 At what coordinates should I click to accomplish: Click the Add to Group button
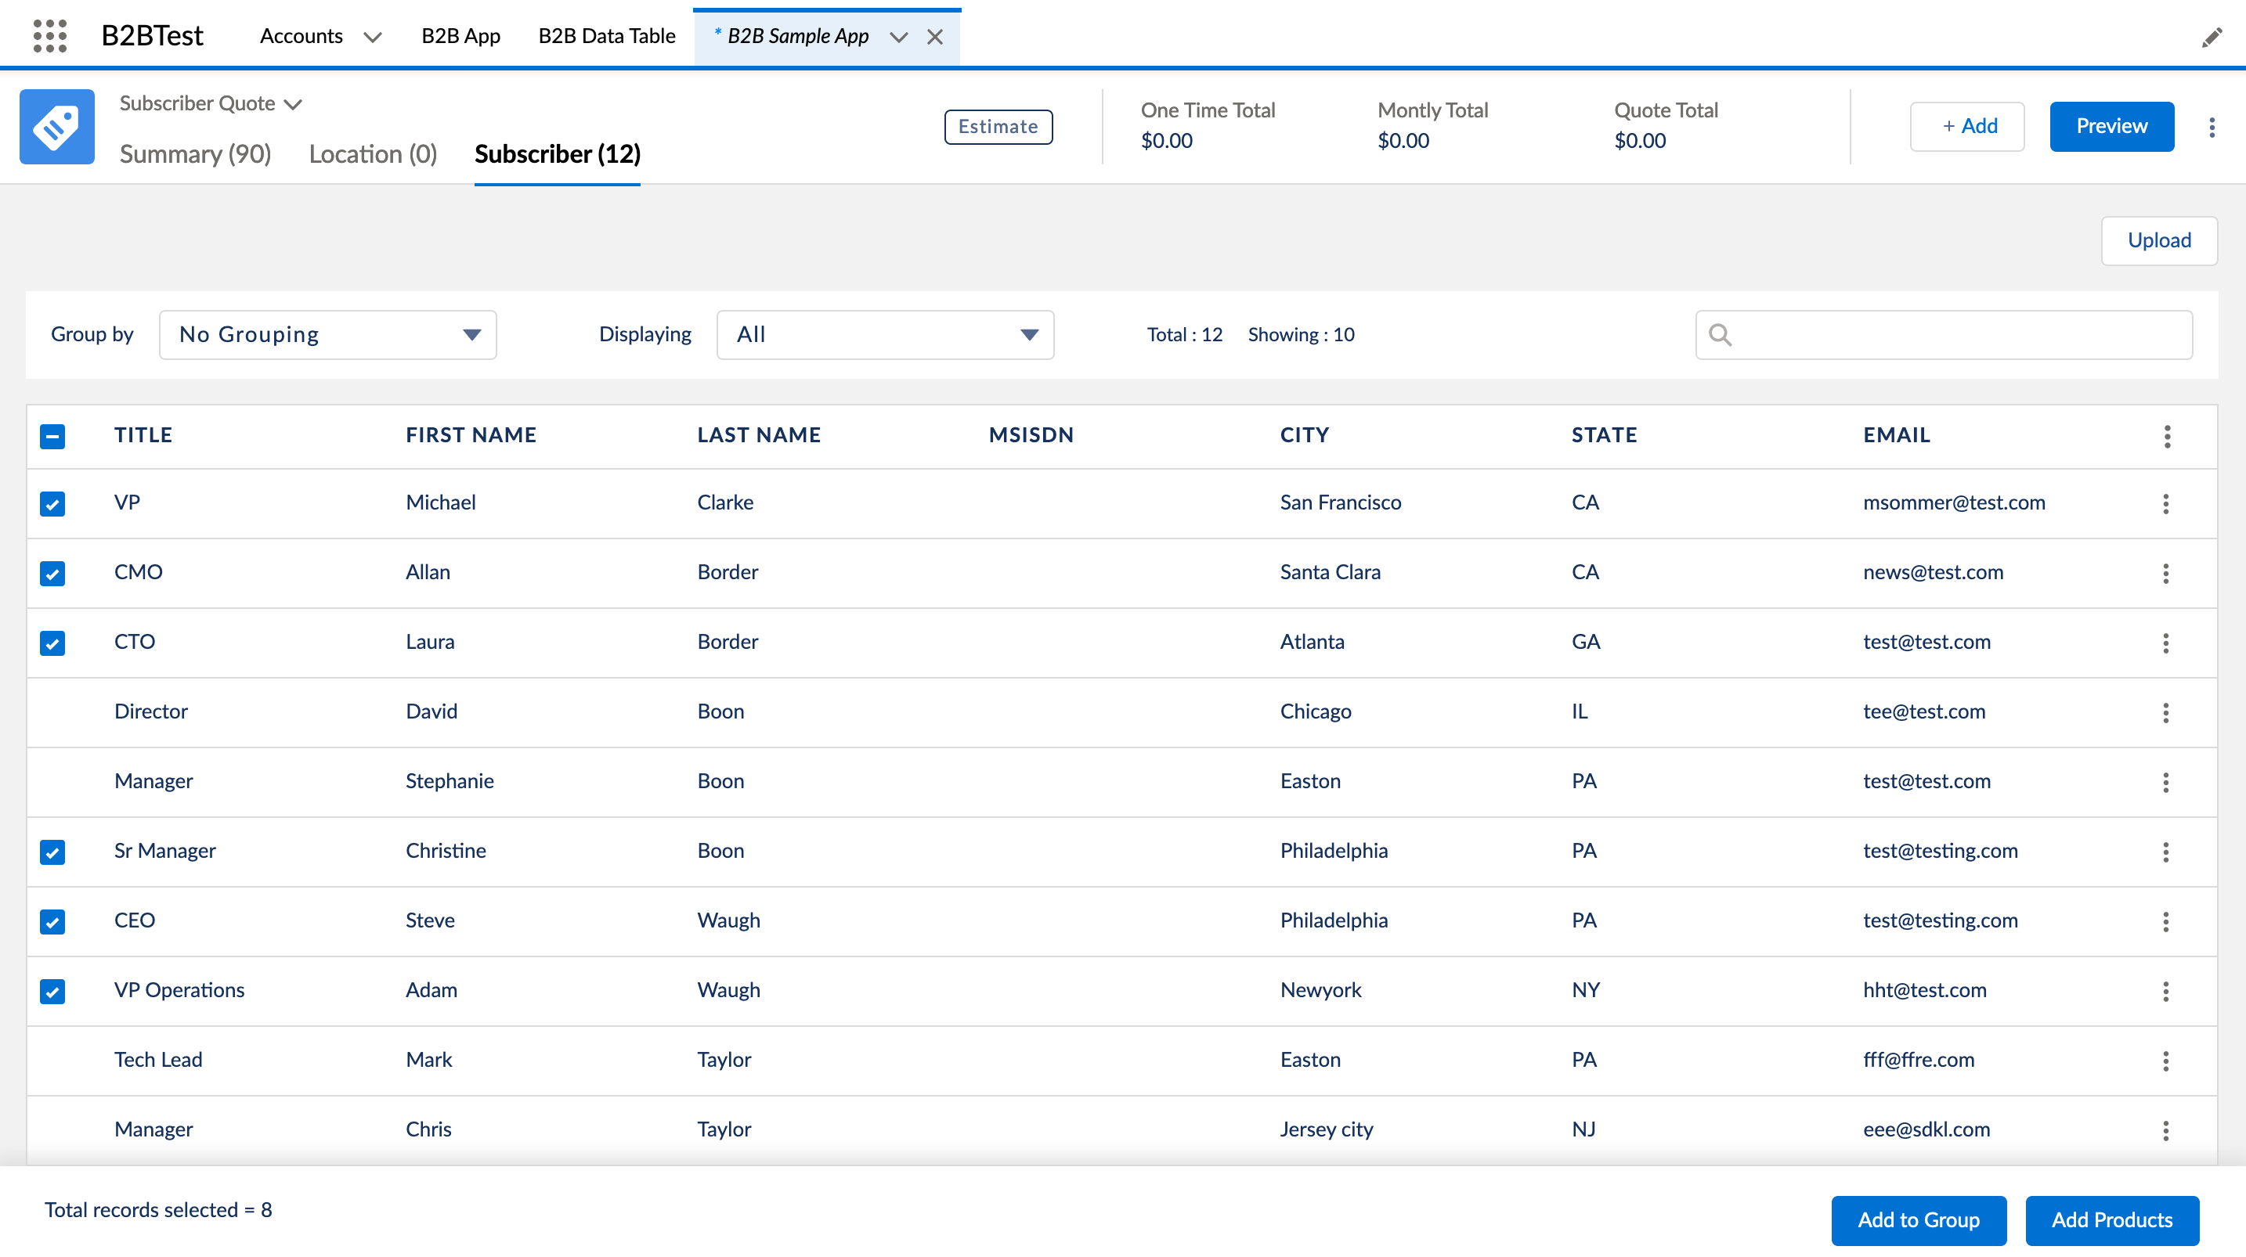[x=1918, y=1220]
